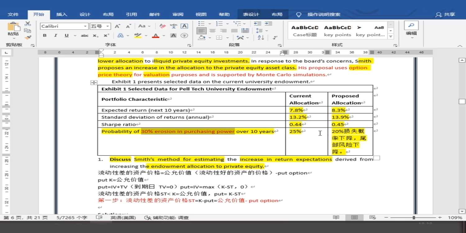This screenshot has height=233, width=466.
Task: Toggle Strikethrough formatting
Action: coord(85,36)
